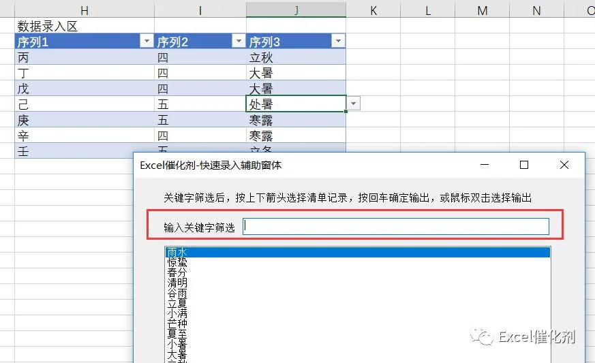Select cell 立秋 in 序列3

(x=296, y=57)
